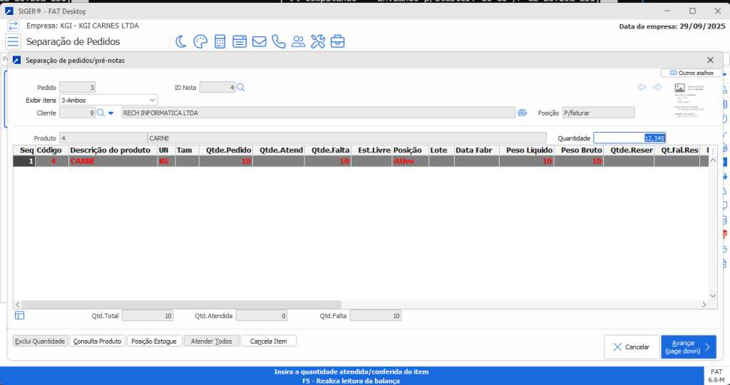This screenshot has width=730, height=385.
Task: Click the telephone icon
Action: click(279, 42)
